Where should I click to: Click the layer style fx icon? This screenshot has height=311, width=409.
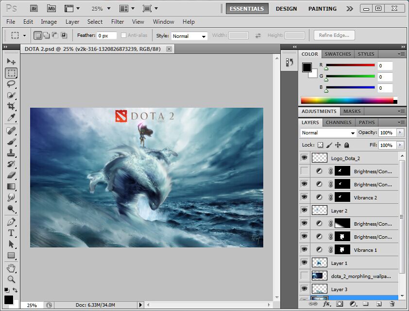pyautogui.click(x=326, y=304)
